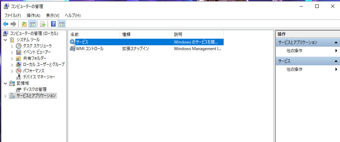Expand the 共有フォルダー node
This screenshot has height=142, width=340.
(x=12, y=58)
